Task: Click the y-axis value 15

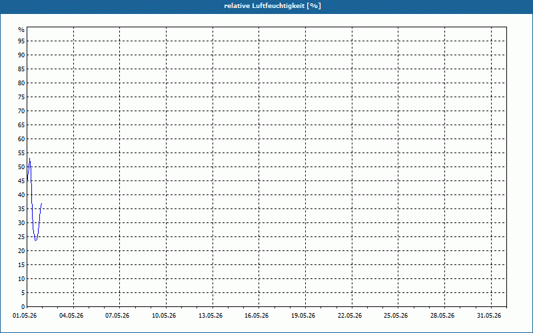Action: click(21, 265)
